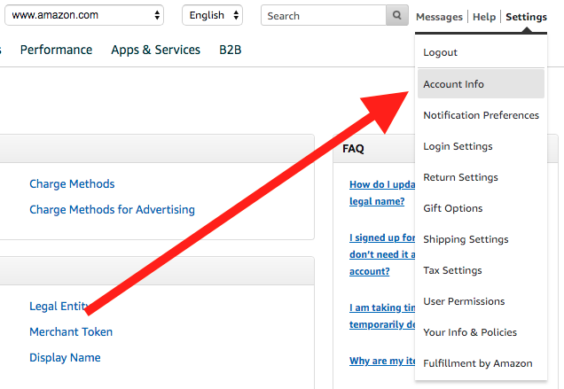Image resolution: width=564 pixels, height=389 pixels.
Task: Open the www.amazon.com marketplace dropdown
Action: click(x=86, y=16)
